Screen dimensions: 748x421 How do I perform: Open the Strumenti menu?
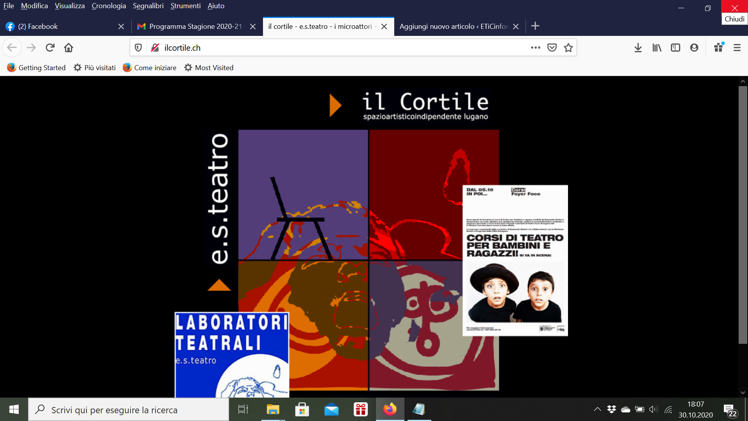pos(185,6)
